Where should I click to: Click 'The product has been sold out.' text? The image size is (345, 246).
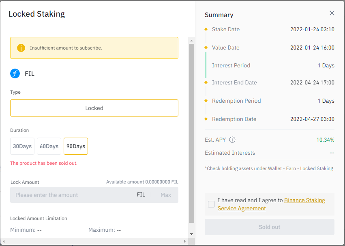(44, 163)
